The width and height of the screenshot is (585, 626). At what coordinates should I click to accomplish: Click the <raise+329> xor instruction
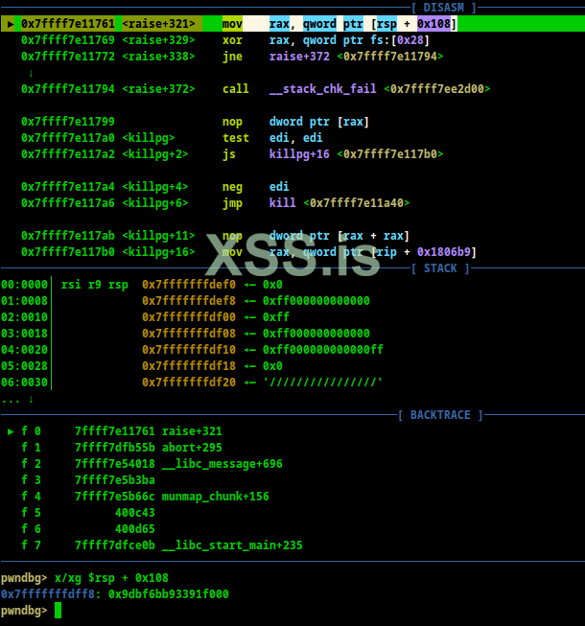[225, 40]
